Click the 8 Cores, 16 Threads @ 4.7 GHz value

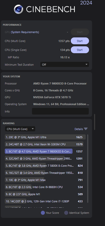click(x=53, y=91)
